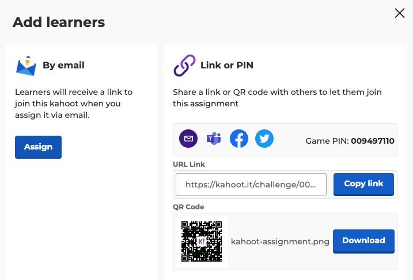The width and height of the screenshot is (413, 280).
Task: Click the Game PIN number 009497110
Action: [373, 141]
